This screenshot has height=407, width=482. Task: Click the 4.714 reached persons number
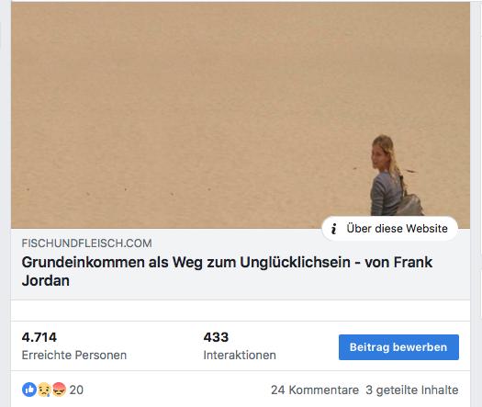(x=39, y=337)
